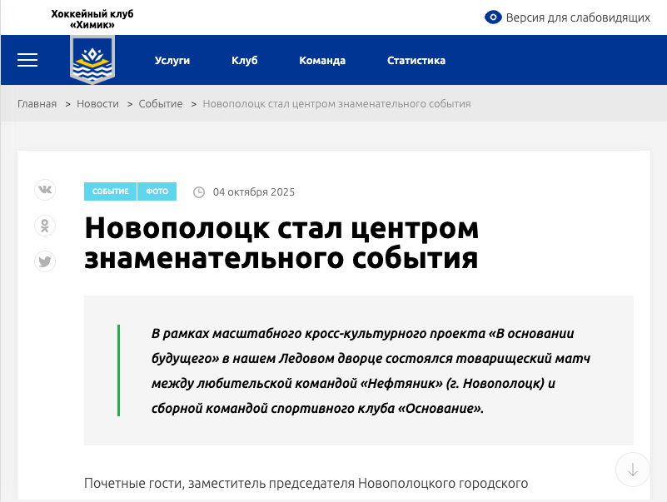Click the Хоккейный клуб «Химик» title
This screenshot has height=502, width=667.
click(x=92, y=19)
